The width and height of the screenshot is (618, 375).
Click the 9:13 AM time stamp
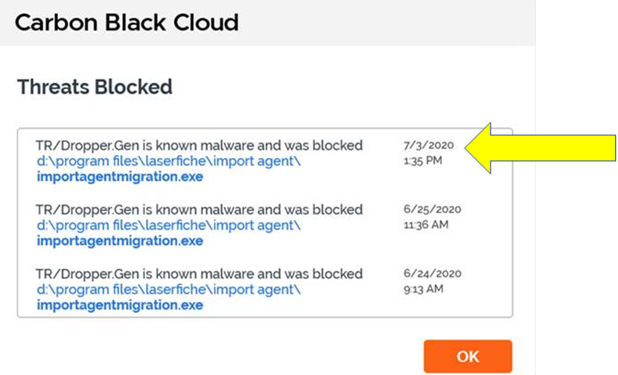(x=422, y=289)
